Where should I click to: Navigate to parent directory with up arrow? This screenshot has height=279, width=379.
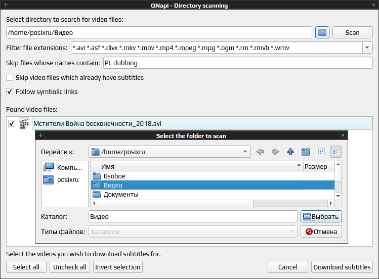click(290, 152)
